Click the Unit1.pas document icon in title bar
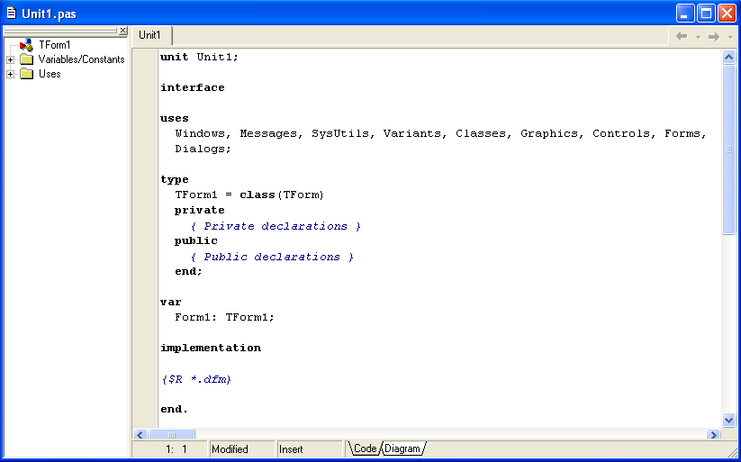Image resolution: width=741 pixels, height=462 pixels. (11, 14)
